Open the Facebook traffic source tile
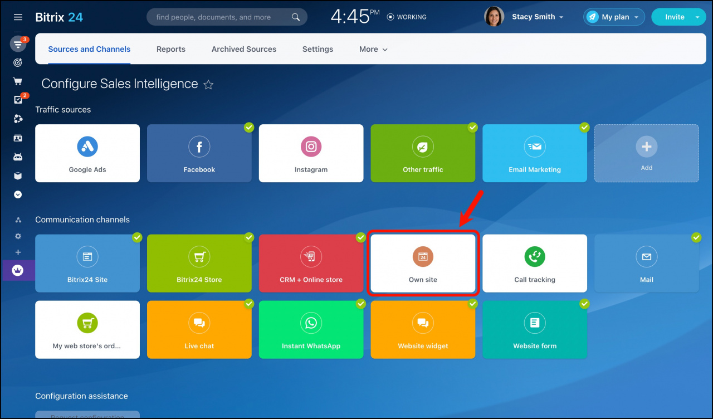 coord(199,153)
